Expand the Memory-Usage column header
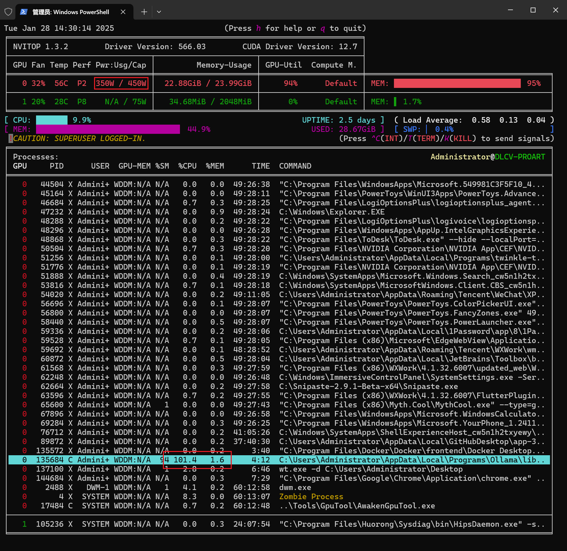 [x=224, y=65]
